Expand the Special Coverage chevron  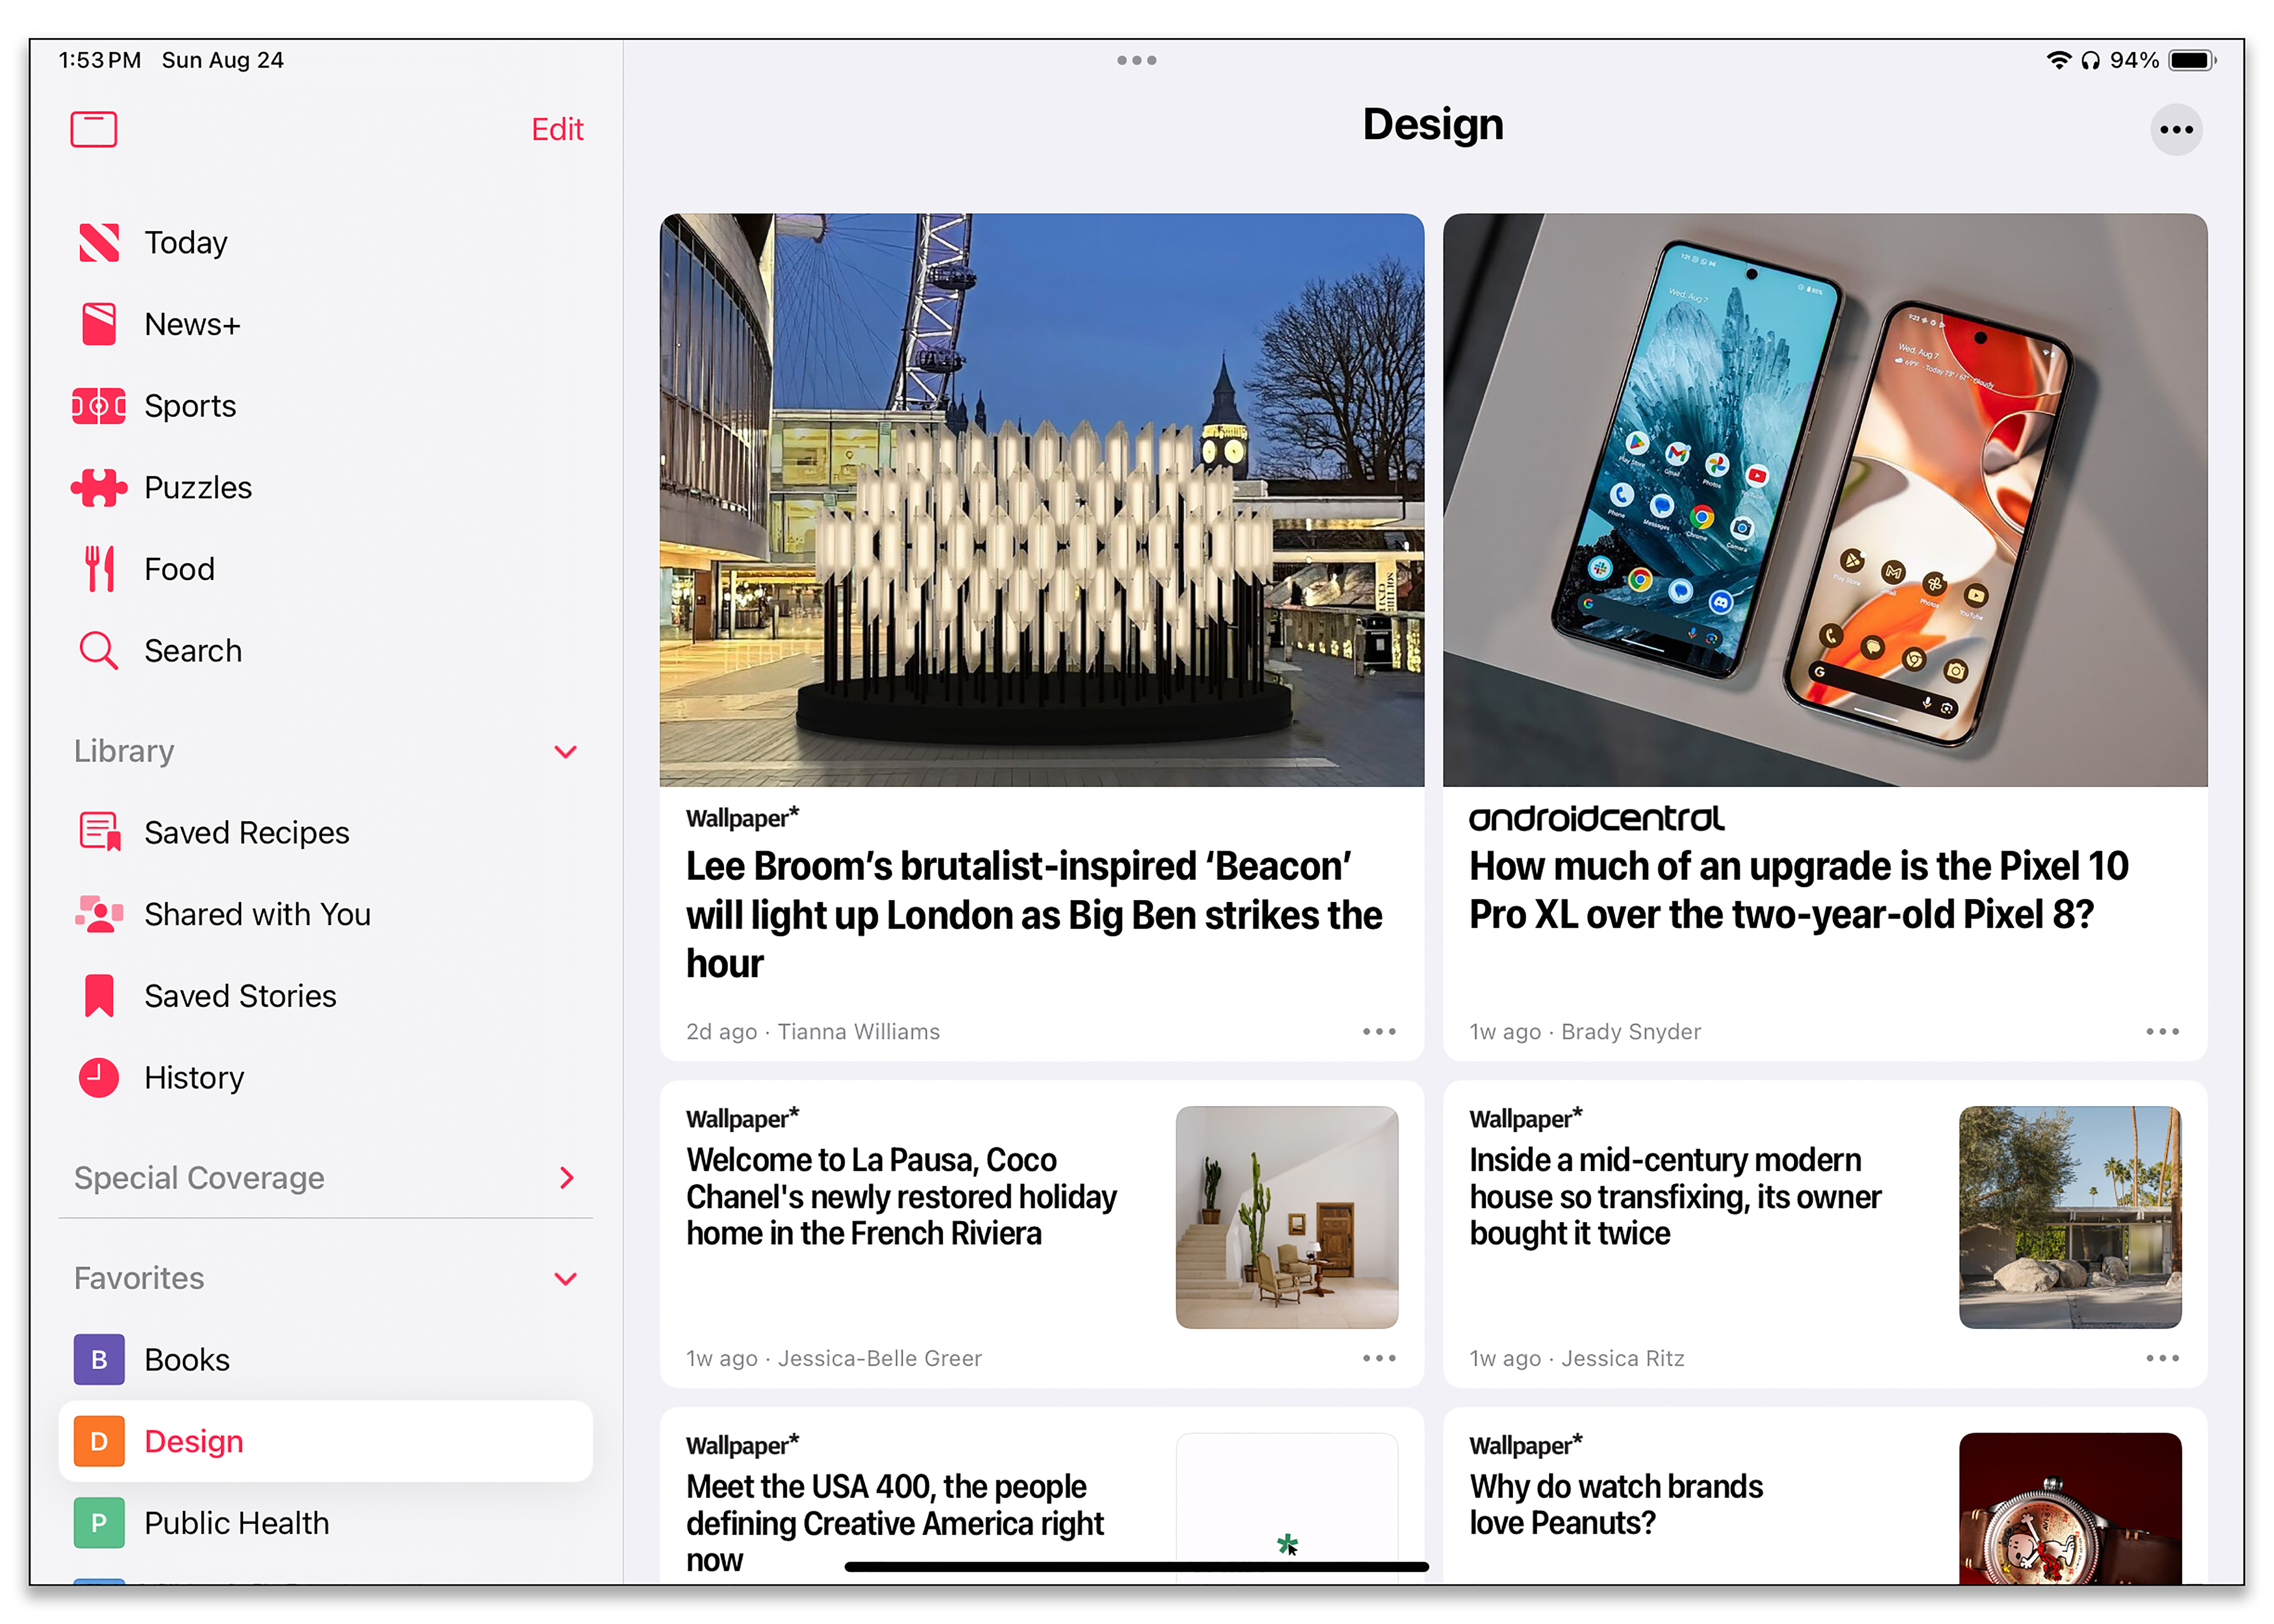567,1178
